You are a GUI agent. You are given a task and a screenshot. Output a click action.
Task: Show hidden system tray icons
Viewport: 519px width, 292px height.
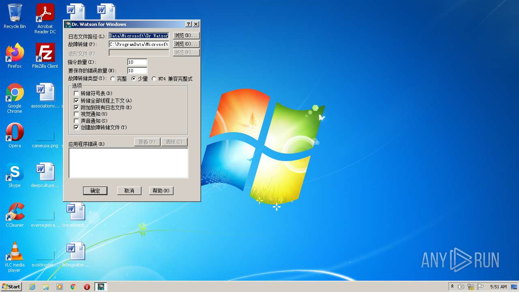pos(452,287)
